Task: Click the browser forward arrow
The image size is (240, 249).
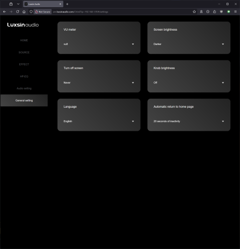Action: pos(11,11)
